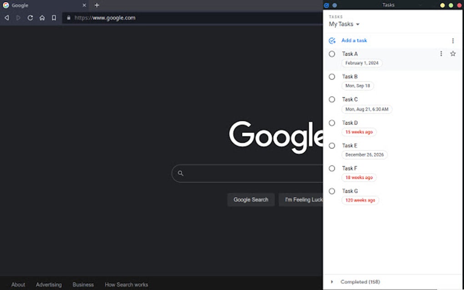Reload the Google page
The width and height of the screenshot is (464, 290).
[30, 18]
